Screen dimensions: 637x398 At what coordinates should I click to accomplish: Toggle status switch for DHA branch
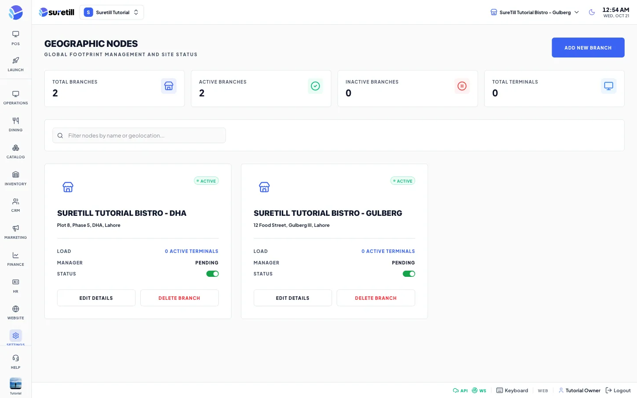(x=212, y=274)
